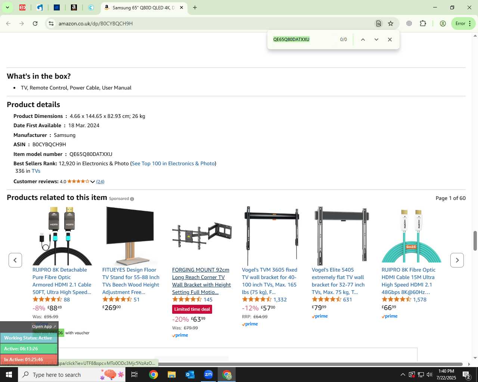
Task: Open the TVs category rank link
Action: pyautogui.click(x=36, y=171)
